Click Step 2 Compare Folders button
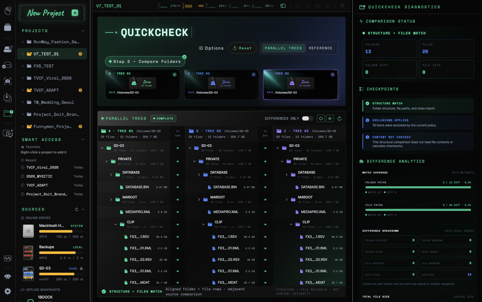 click(x=145, y=62)
